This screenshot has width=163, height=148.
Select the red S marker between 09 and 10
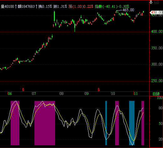[99, 90]
